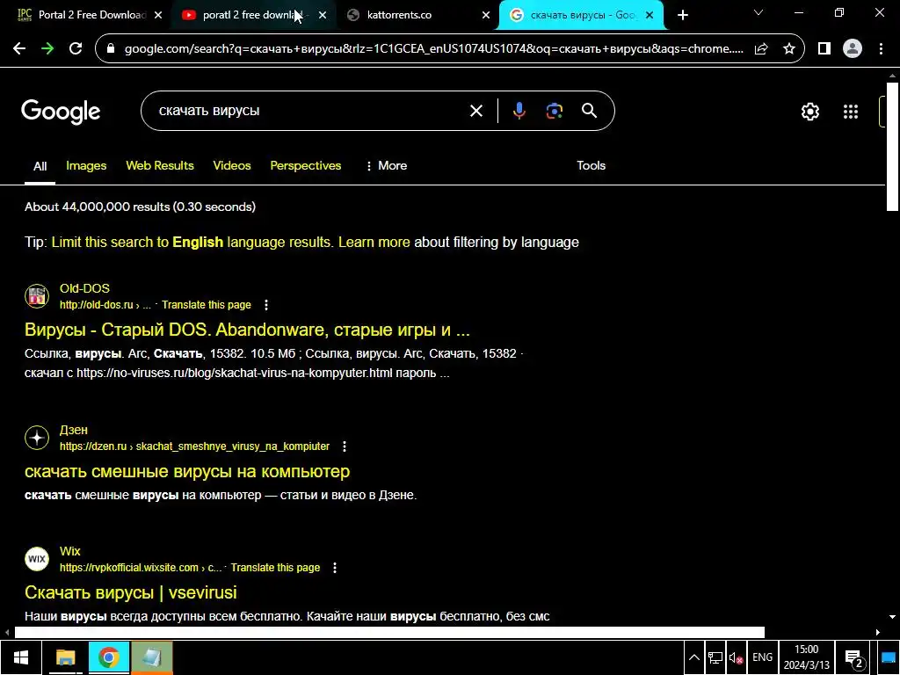Viewport: 900px width, 675px height.
Task: Open the Windows Start menu
Action: point(21,657)
